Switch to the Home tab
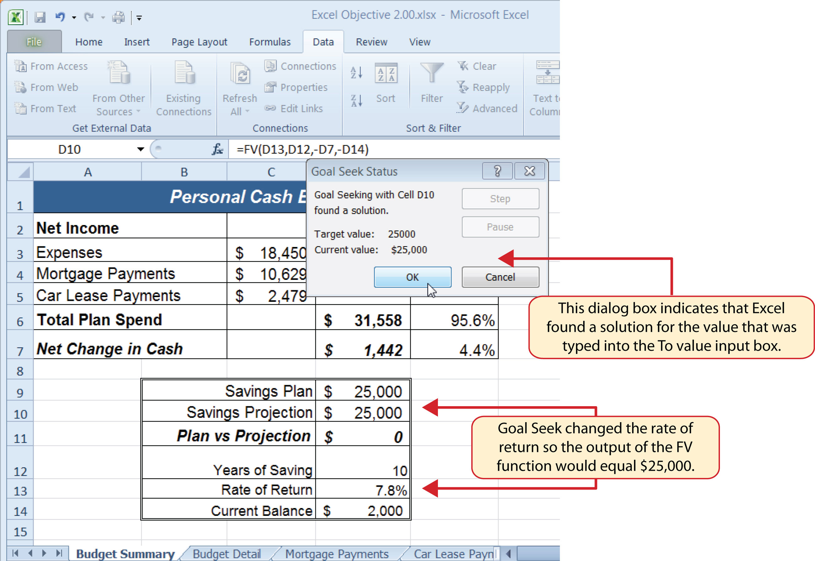The width and height of the screenshot is (815, 561). tap(89, 42)
